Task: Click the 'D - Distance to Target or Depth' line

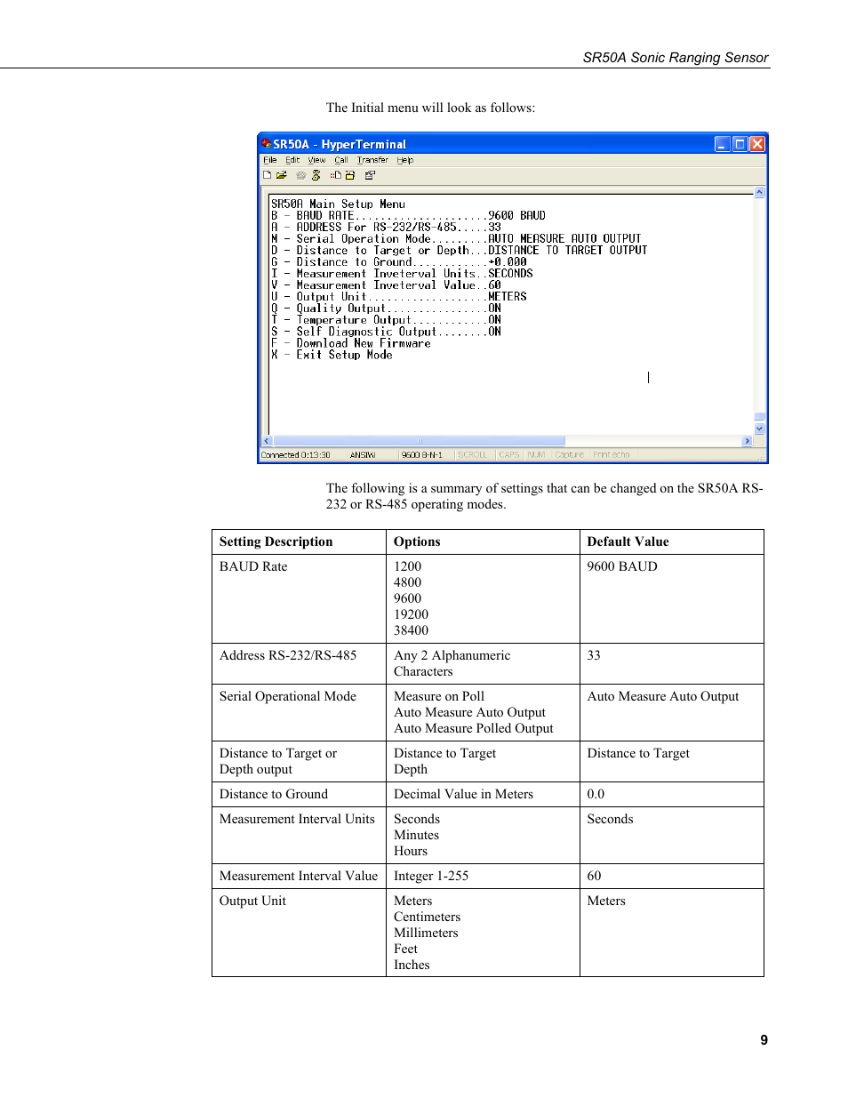Action: [459, 251]
